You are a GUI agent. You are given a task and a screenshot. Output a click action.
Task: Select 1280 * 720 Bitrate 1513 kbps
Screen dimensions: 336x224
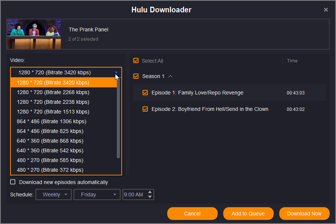click(63, 112)
